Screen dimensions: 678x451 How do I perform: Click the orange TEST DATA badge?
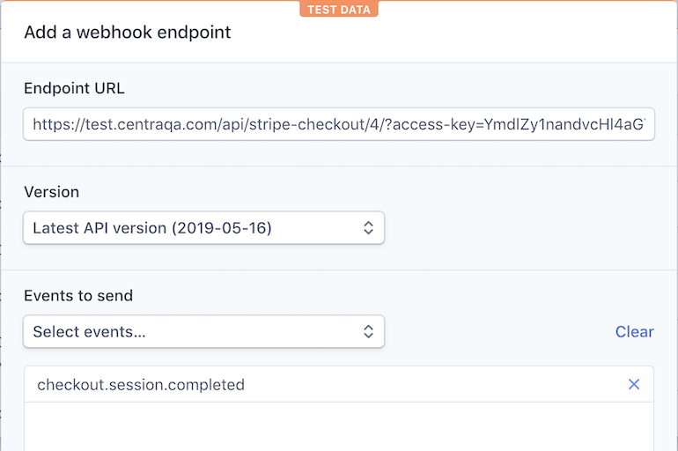pyautogui.click(x=339, y=10)
